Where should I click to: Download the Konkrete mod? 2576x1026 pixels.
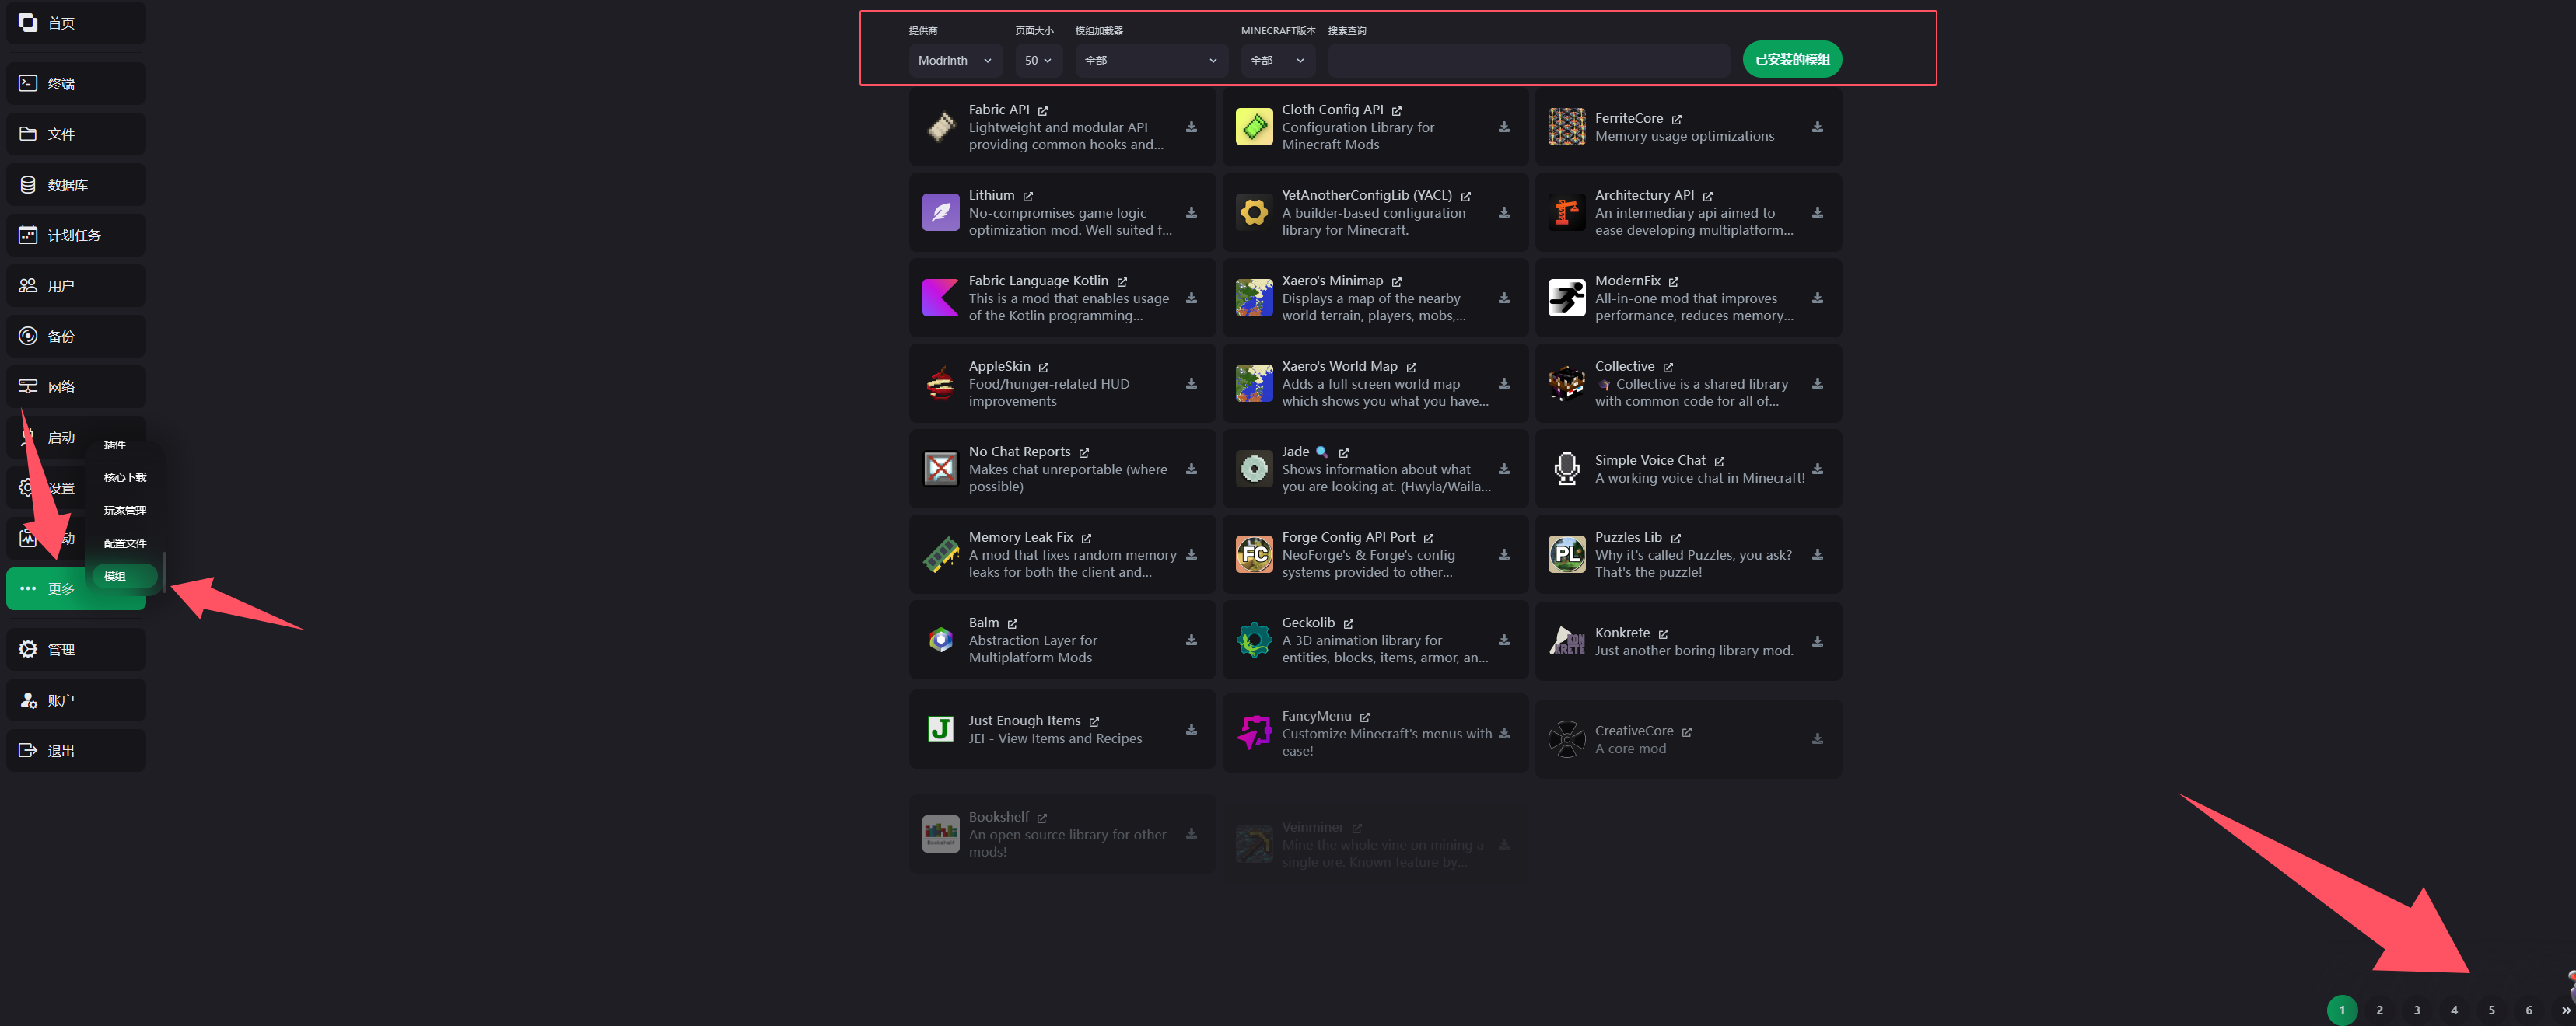click(x=1817, y=641)
